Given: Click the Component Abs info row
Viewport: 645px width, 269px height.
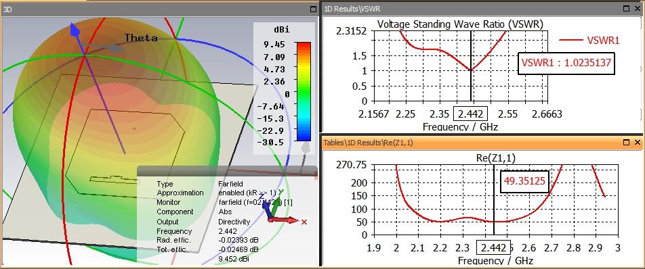Looking at the screenshot, I should (x=194, y=212).
